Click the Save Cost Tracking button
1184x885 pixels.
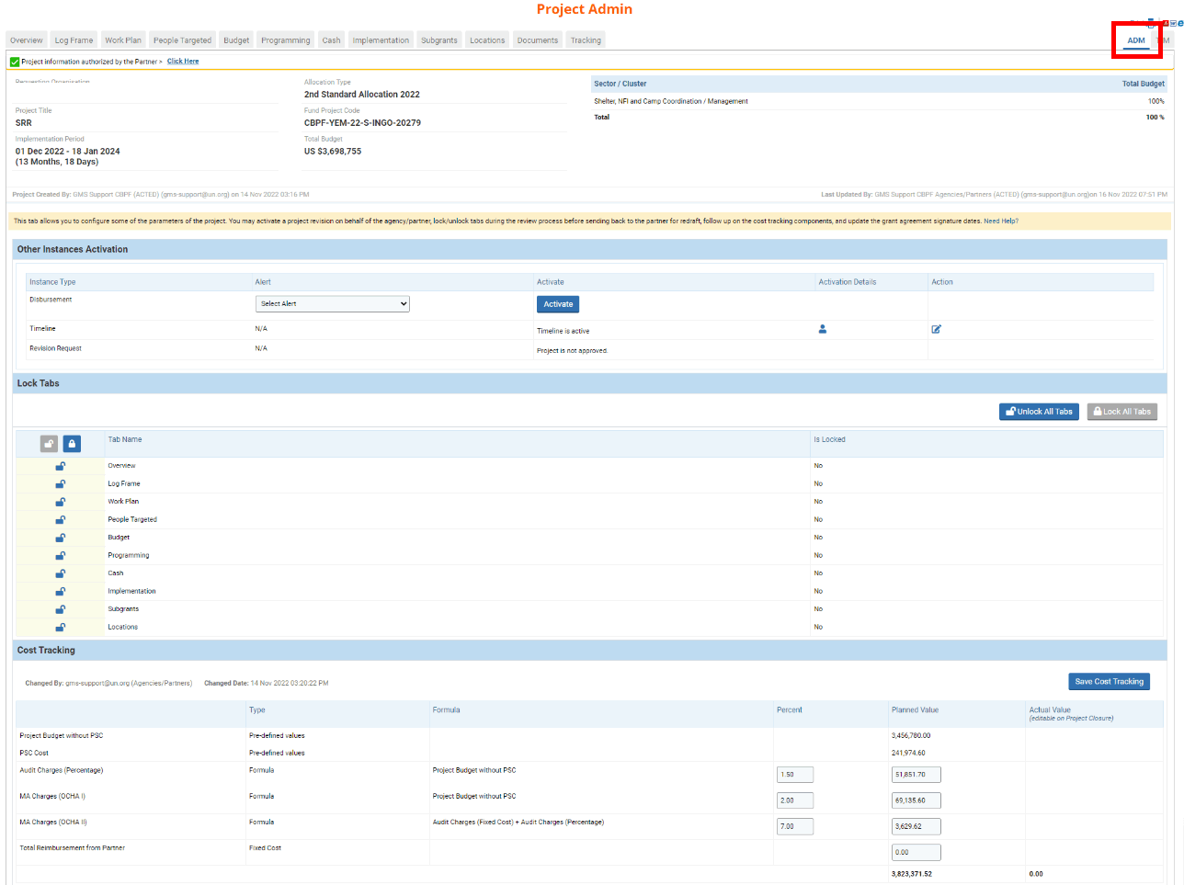pos(1110,682)
